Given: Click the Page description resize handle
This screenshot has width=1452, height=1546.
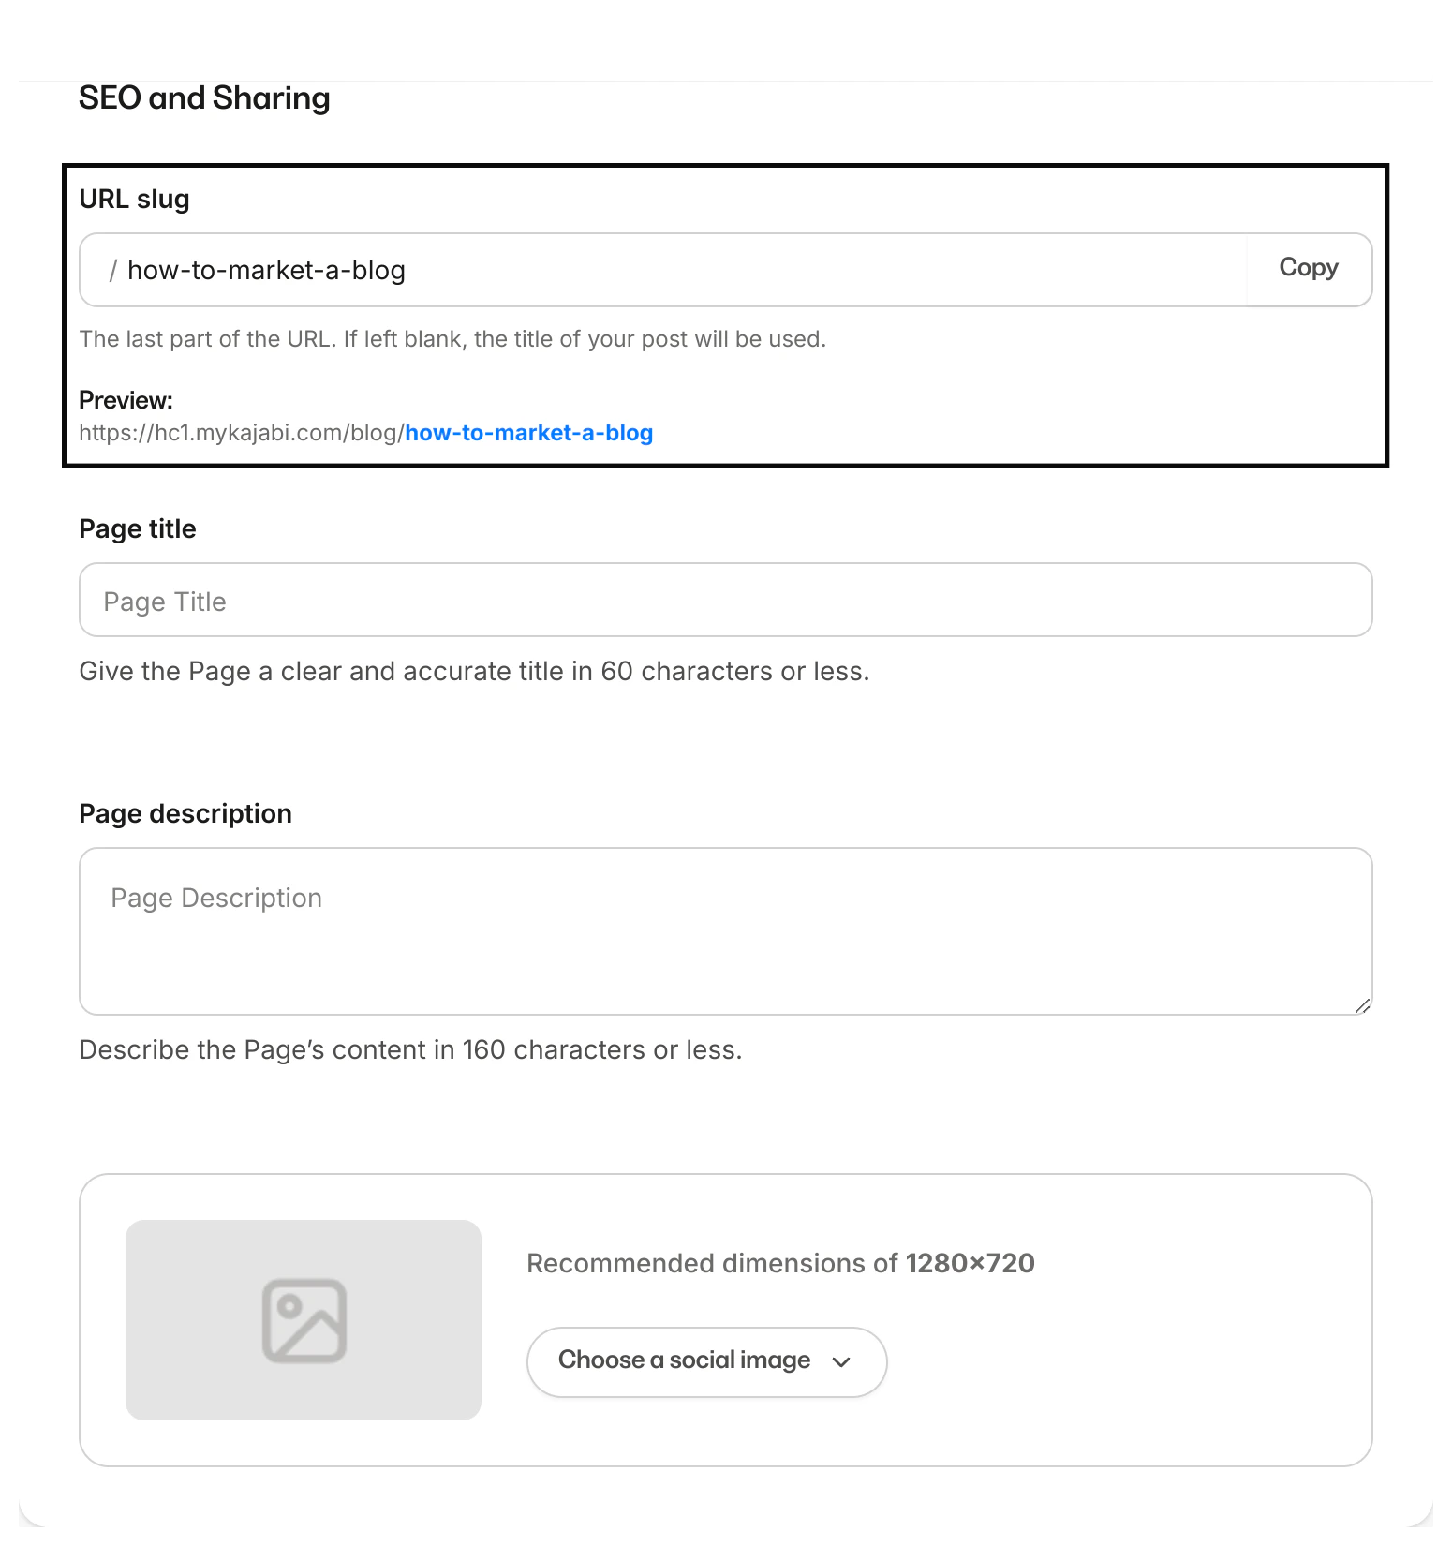Looking at the screenshot, I should pyautogui.click(x=1363, y=1005).
